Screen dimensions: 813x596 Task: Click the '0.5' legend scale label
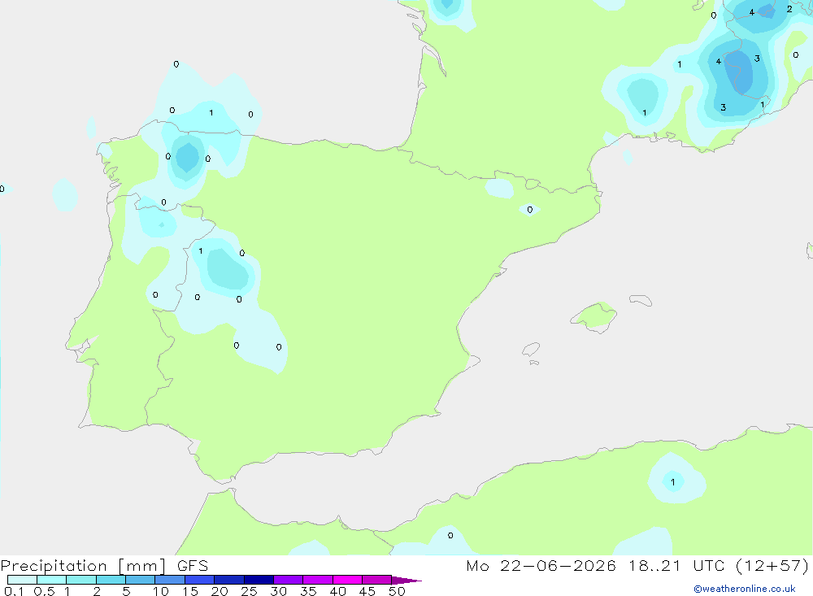tap(44, 591)
